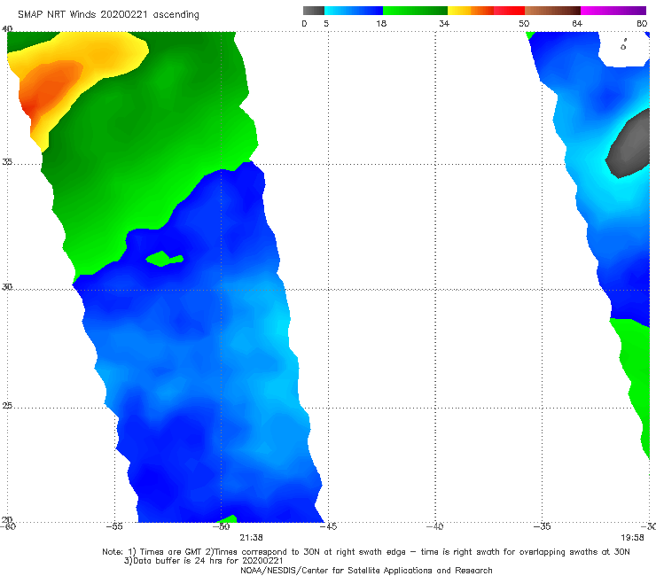This screenshot has width=656, height=576.
Task: Click the small green patch inside the blue swath
Action: click(x=164, y=259)
